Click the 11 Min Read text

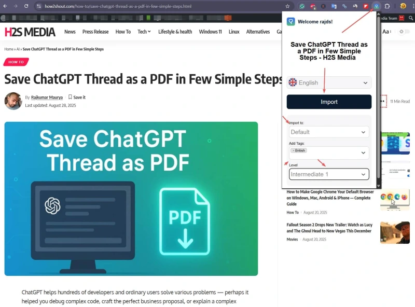tap(399, 101)
